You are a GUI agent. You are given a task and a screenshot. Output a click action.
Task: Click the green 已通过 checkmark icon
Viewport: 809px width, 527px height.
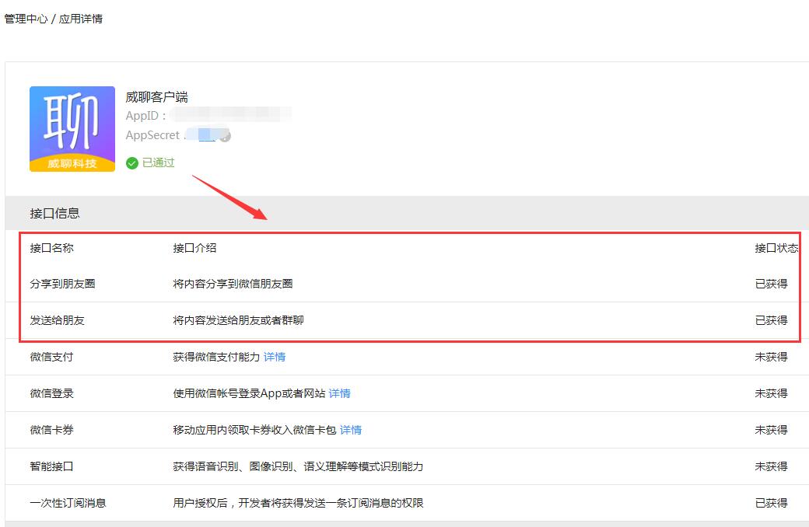pos(132,163)
